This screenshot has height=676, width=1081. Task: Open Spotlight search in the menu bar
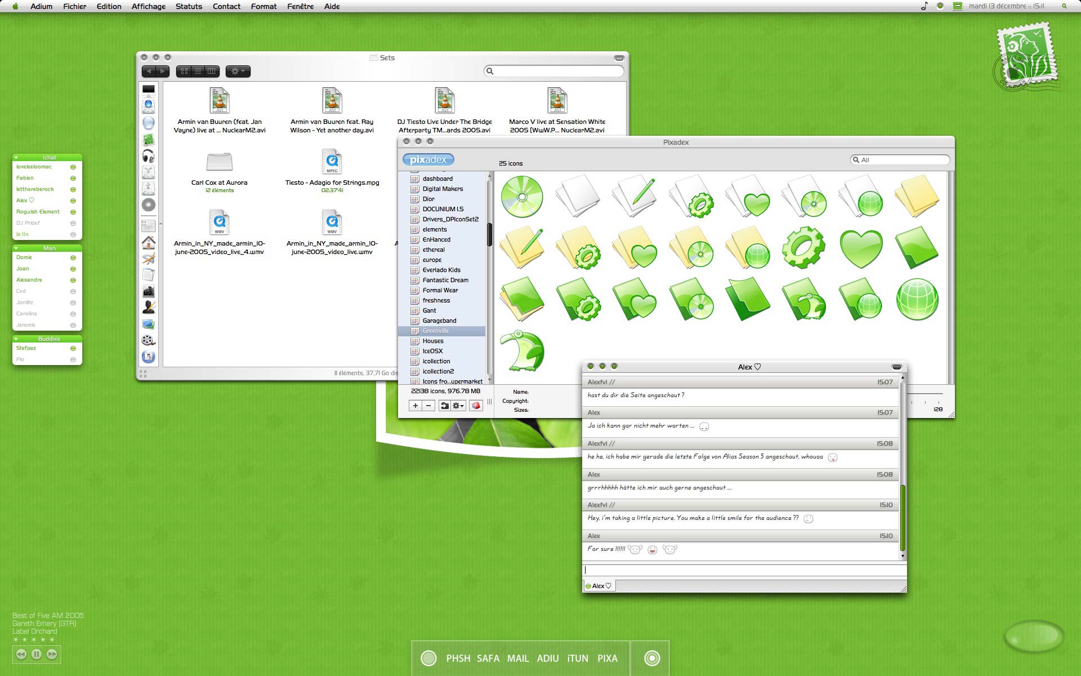coord(1064,6)
